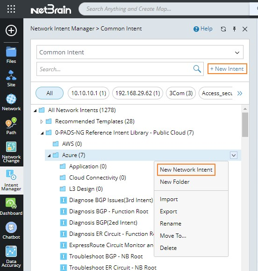Filter by 10.10.10.1 (1) tag
The width and height of the screenshot is (258, 271).
click(x=89, y=93)
